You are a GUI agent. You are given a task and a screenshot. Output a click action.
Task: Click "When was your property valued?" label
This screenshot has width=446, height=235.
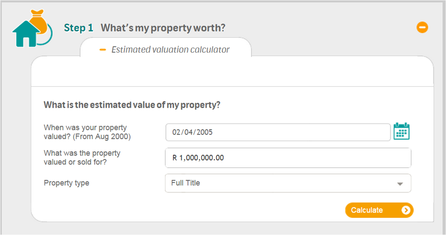click(x=85, y=128)
